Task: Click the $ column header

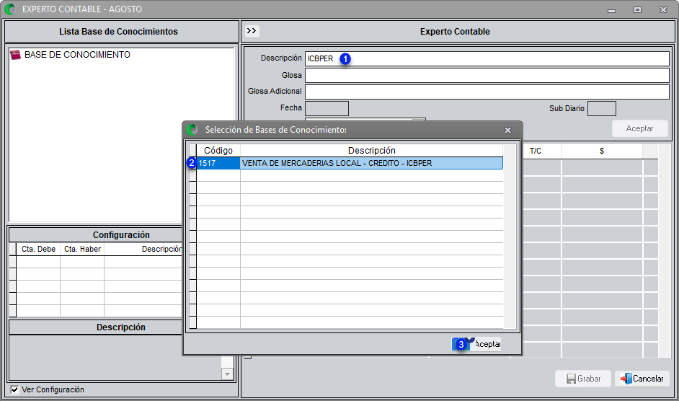Action: [x=601, y=151]
